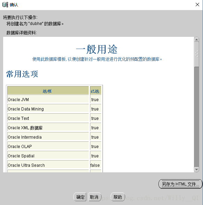Click the true value for Oracle Spatial

95,156
